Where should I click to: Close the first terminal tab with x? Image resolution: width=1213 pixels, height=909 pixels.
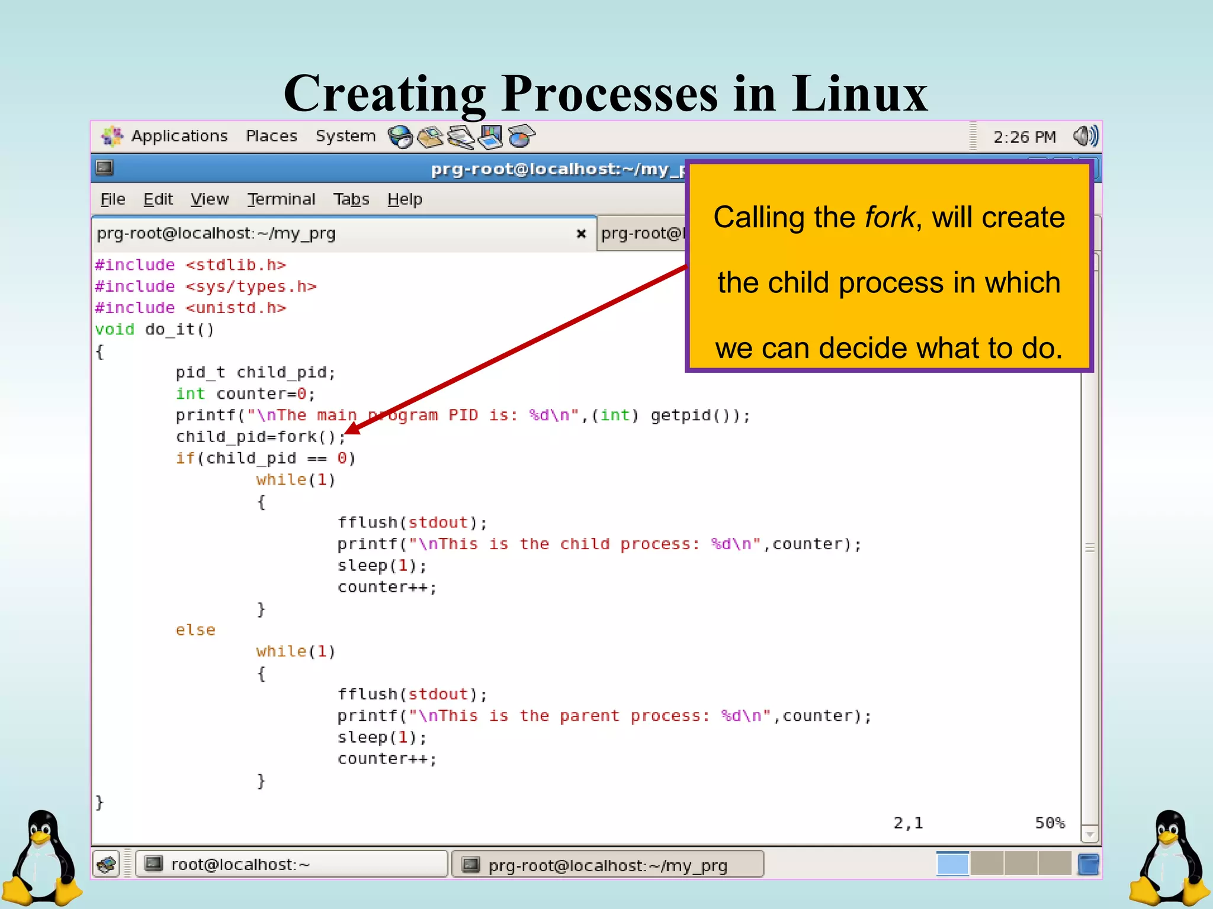coord(582,234)
